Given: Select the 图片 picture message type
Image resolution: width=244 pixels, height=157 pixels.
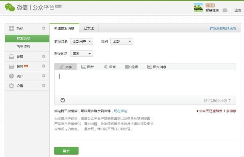Looking at the screenshot, I should pyautogui.click(x=87, y=67).
